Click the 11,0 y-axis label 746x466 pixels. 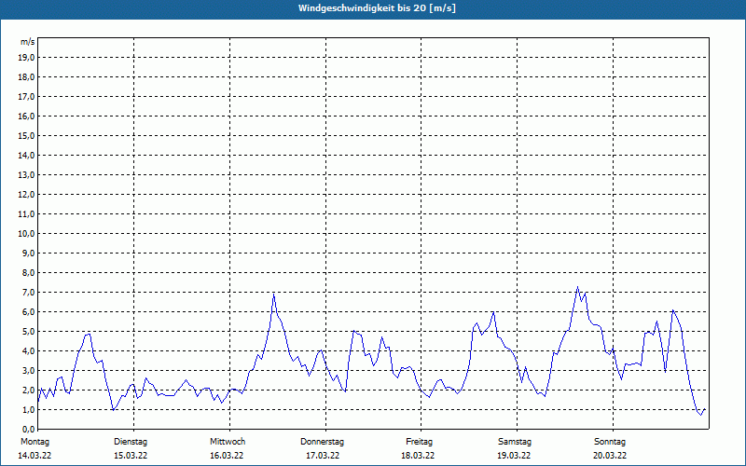pos(26,214)
